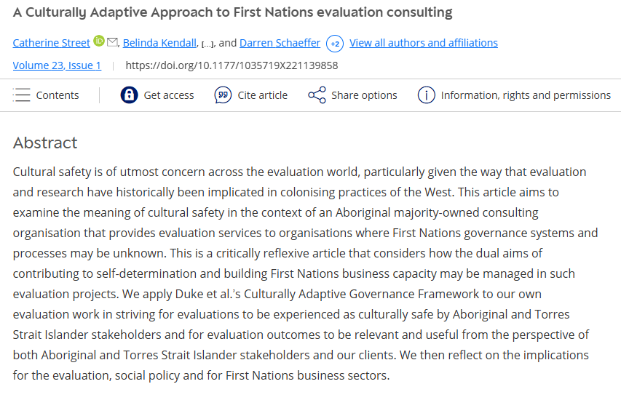Click the article DOI URL text
Viewport: 621px width, 408px height.
tap(232, 65)
